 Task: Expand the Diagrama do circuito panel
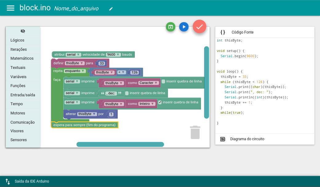click(x=247, y=139)
